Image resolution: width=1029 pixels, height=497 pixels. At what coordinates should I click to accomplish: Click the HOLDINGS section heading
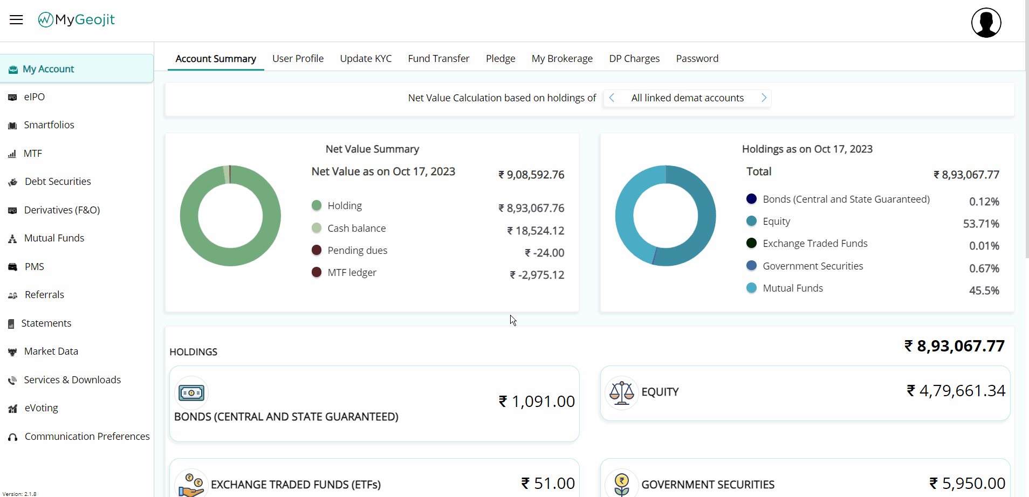coord(194,352)
